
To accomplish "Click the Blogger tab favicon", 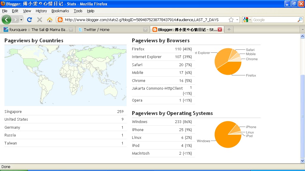I will coord(155,29).
